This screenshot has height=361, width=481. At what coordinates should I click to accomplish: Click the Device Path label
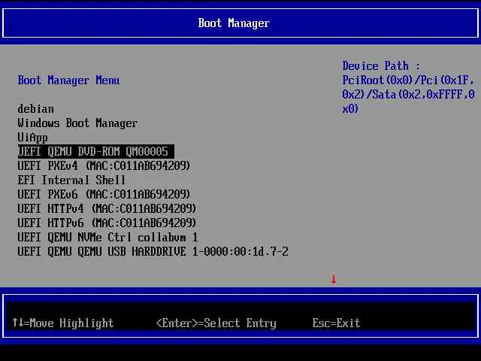pos(381,66)
